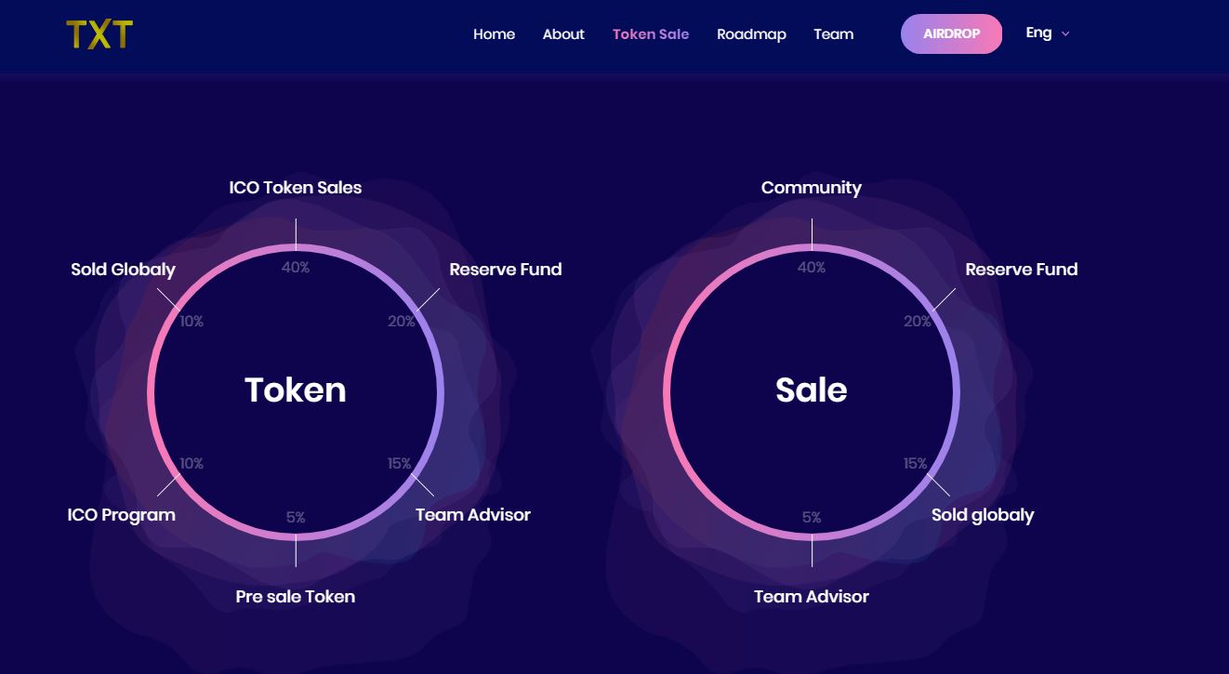
Task: Click the AIRDROP button
Action: [x=951, y=33]
